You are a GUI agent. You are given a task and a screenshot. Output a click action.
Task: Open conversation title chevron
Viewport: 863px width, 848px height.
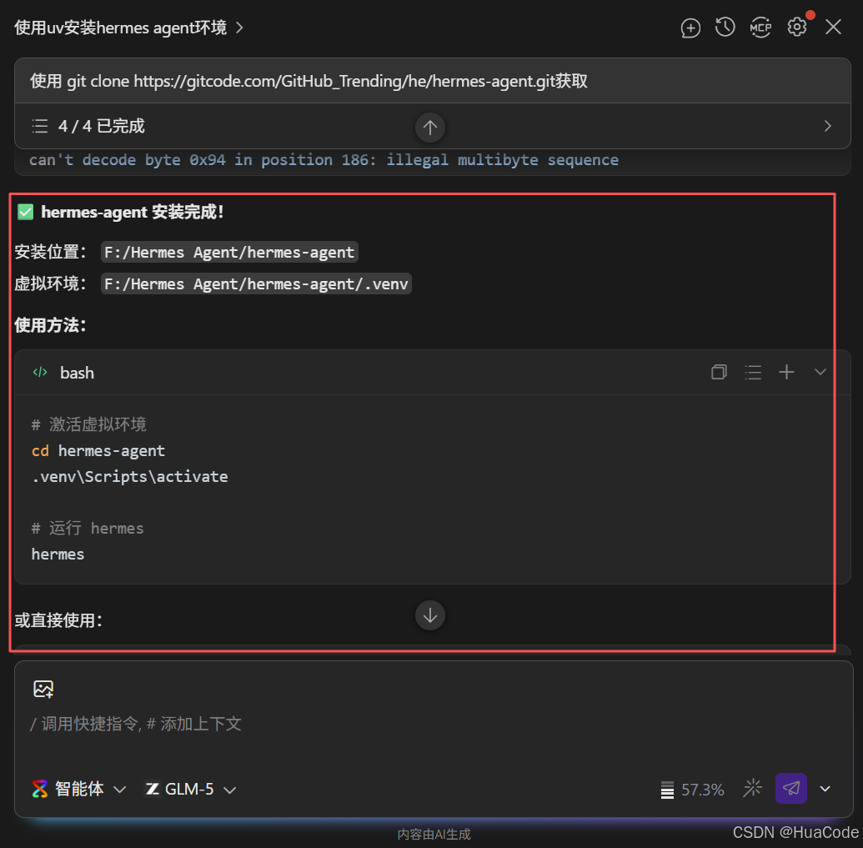239,28
